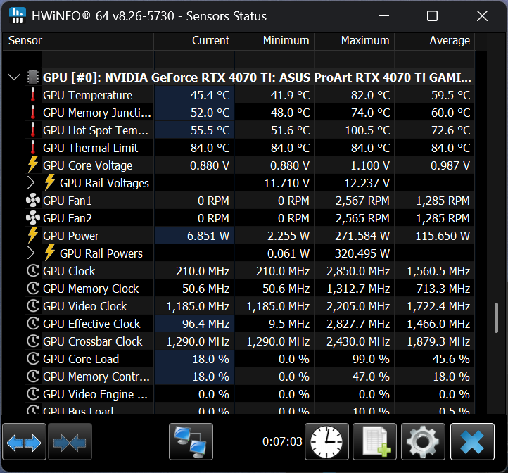
Task: Click the fan icon for GPU Fan2
Action: [33, 218]
